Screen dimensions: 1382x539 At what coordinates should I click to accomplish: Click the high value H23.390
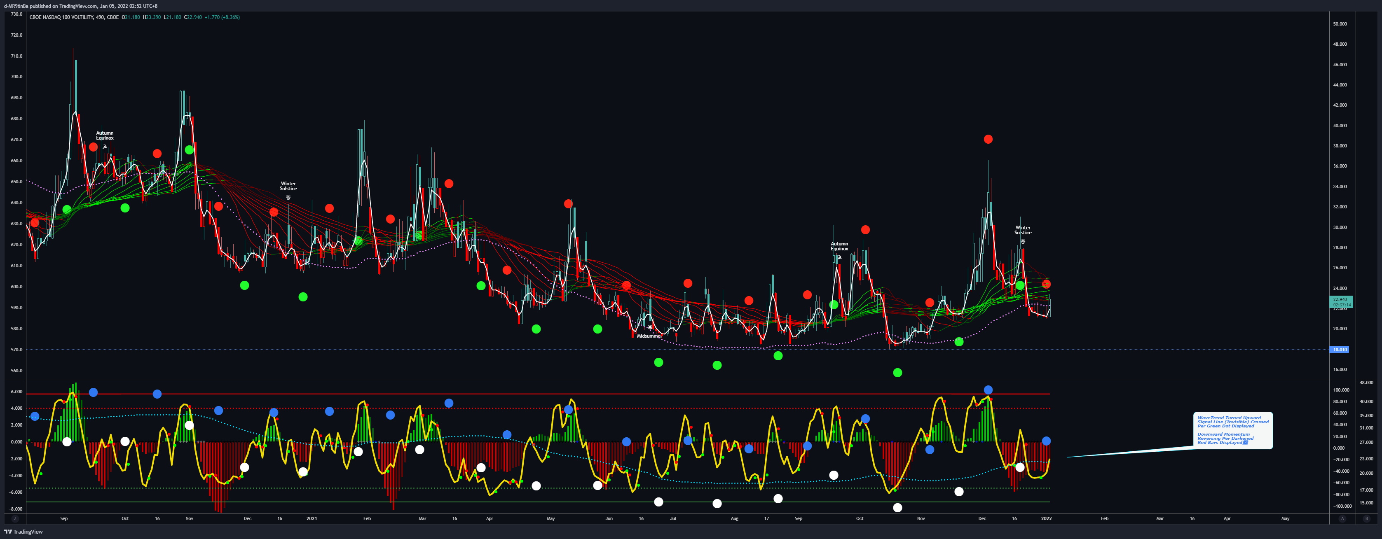point(152,17)
